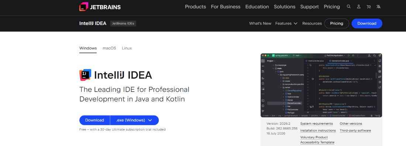Click the 16 July 2026 release date

276,133
